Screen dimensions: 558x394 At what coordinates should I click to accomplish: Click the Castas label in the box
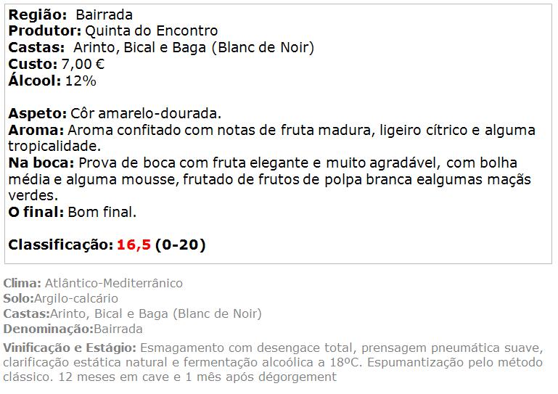coord(36,48)
